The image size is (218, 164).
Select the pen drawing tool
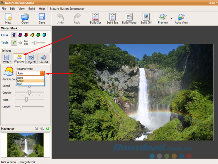click(x=14, y=43)
